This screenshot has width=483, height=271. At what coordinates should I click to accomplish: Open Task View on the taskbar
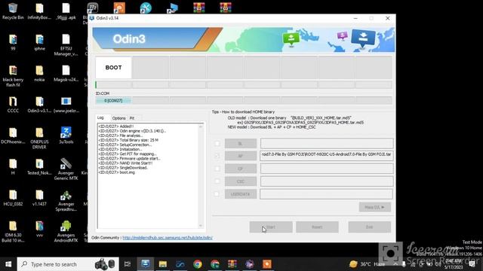coord(128,264)
